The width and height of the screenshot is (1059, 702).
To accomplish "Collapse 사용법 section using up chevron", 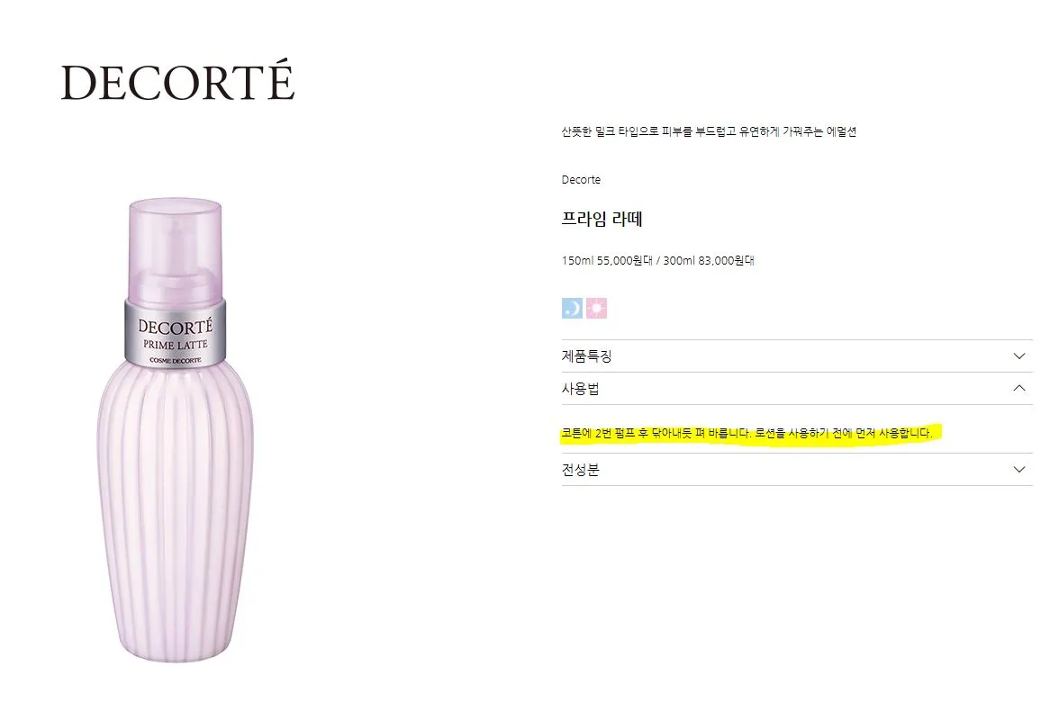I will tap(1019, 388).
